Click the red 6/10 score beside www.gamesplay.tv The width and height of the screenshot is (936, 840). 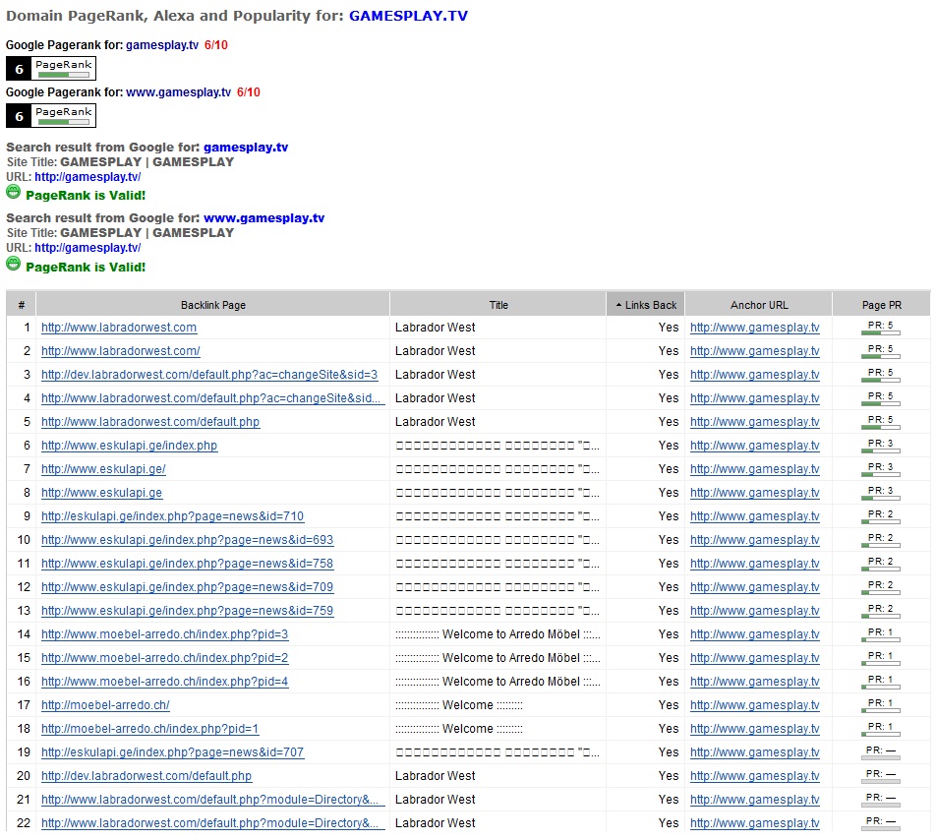click(249, 91)
